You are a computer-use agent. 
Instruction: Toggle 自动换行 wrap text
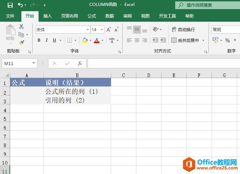(x=183, y=29)
